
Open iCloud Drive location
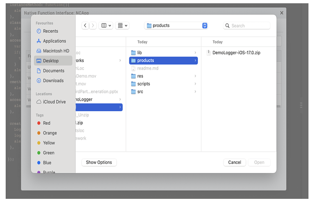pyautogui.click(x=53, y=102)
